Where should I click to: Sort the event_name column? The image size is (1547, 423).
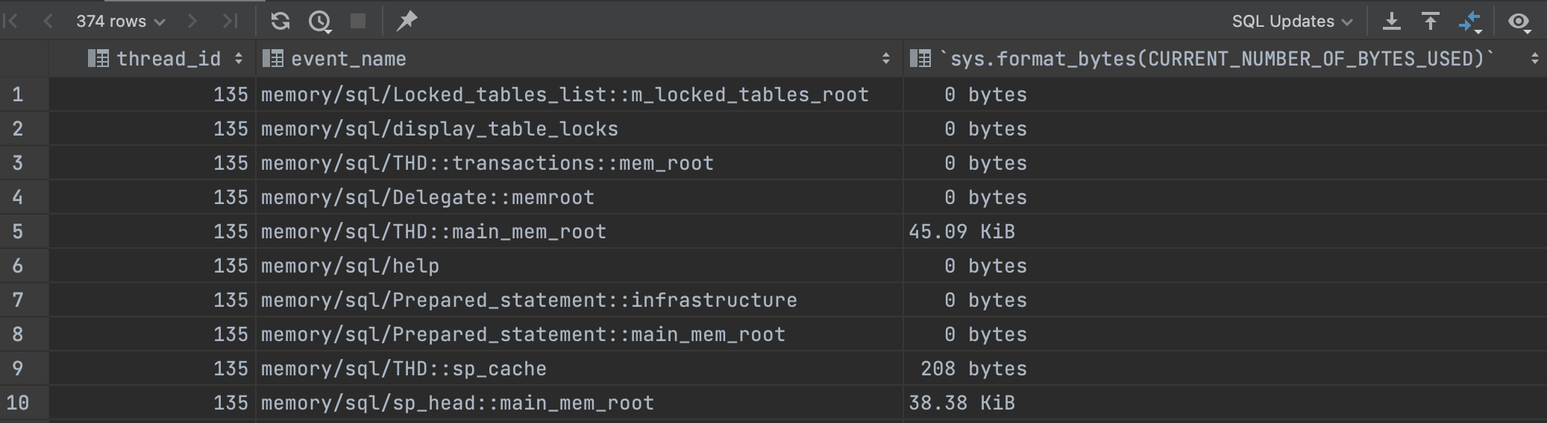(886, 58)
